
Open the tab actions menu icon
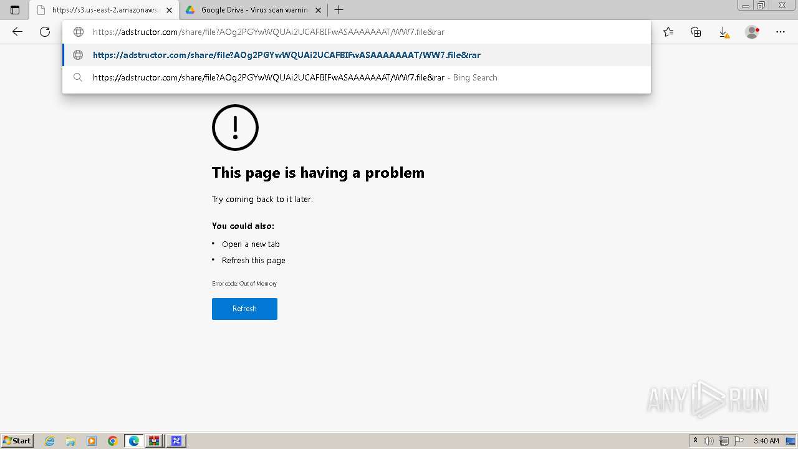[x=15, y=10]
